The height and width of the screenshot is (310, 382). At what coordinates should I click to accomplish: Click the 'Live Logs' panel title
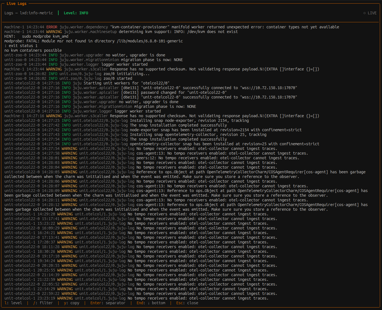[17, 4]
